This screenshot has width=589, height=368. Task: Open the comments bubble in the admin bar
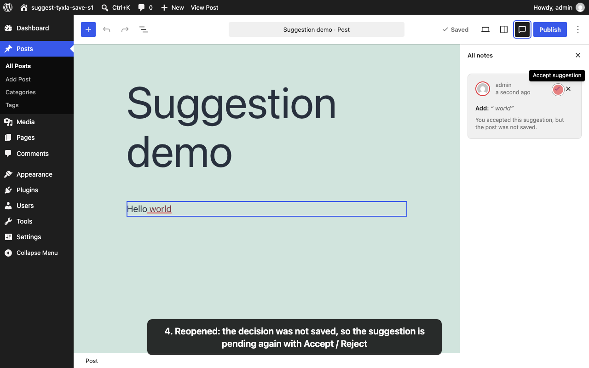(145, 7)
